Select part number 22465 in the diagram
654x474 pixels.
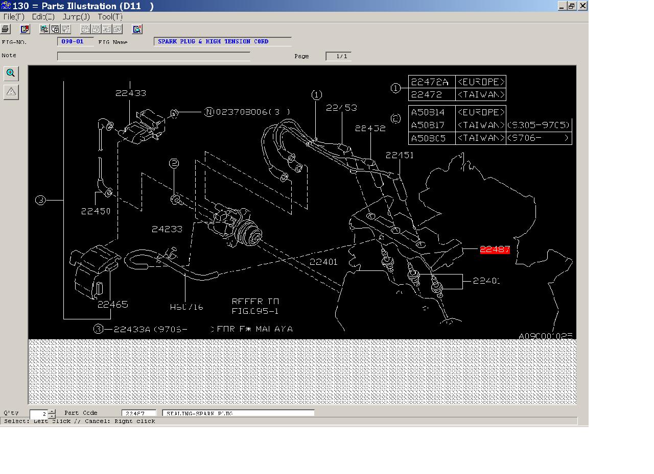click(113, 305)
